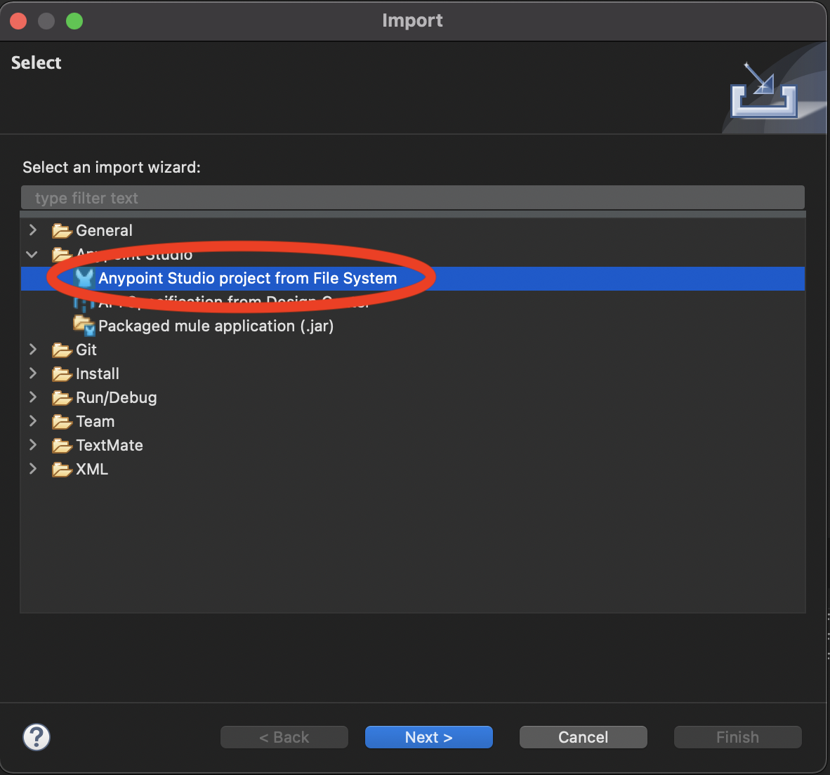The height and width of the screenshot is (775, 830).
Task: Open the help question mark icon
Action: click(x=37, y=737)
